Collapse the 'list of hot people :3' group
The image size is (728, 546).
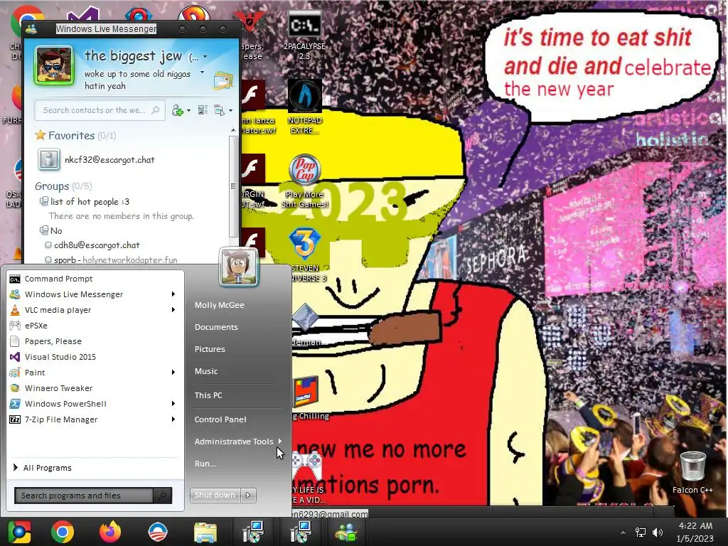tap(44, 201)
